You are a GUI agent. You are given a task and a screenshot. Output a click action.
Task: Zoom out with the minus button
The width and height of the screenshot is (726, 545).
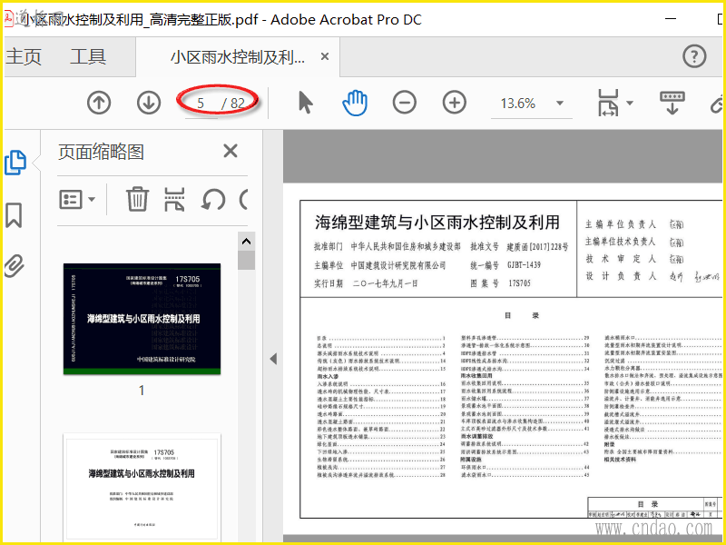405,103
